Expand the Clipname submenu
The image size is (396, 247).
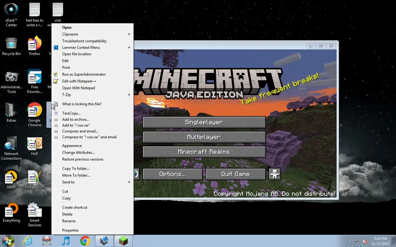[93, 34]
